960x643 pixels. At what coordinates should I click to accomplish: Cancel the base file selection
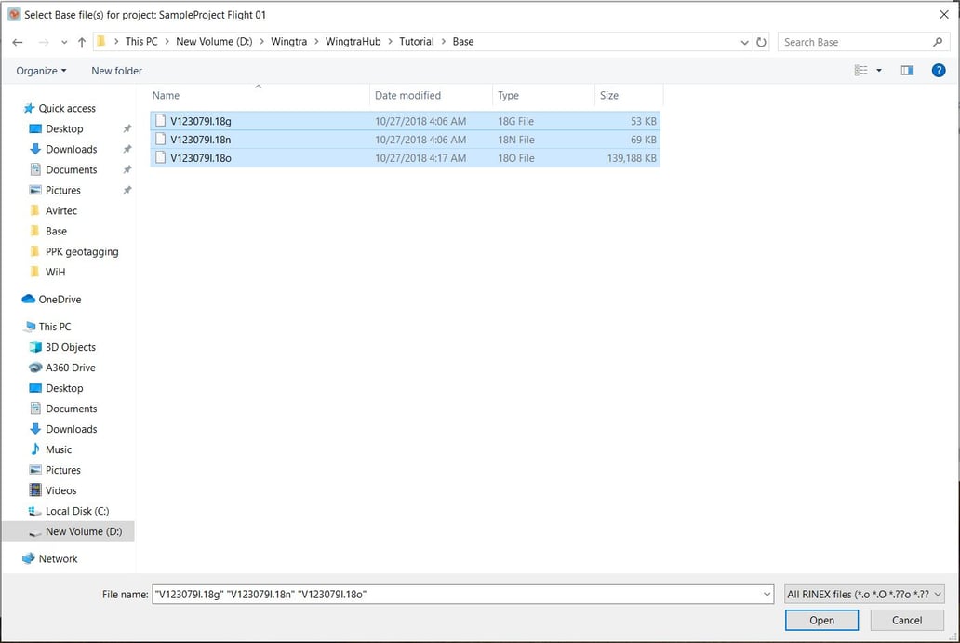(905, 620)
